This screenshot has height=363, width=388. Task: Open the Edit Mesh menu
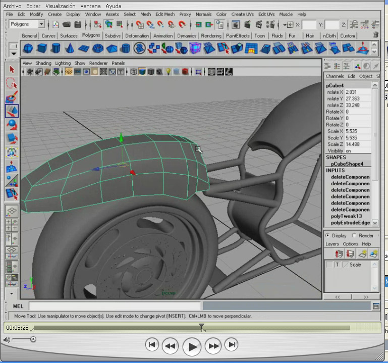point(165,14)
